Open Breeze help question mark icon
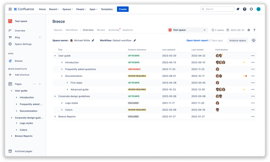The image size is (270, 162). (x=254, y=30)
